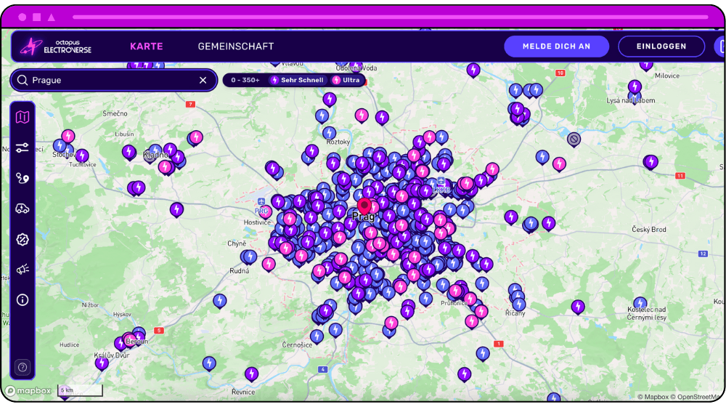Open the map view sidebar icon

(x=23, y=117)
